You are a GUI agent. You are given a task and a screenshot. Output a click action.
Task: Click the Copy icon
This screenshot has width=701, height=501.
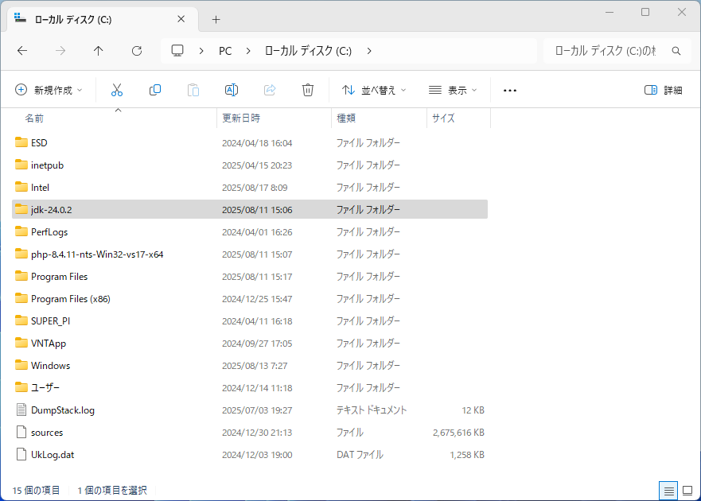tap(155, 90)
